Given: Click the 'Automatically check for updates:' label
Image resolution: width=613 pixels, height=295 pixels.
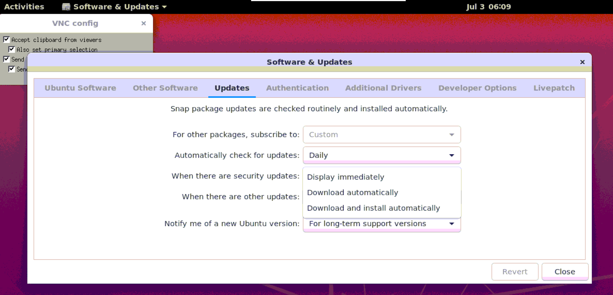Looking at the screenshot, I should [237, 155].
